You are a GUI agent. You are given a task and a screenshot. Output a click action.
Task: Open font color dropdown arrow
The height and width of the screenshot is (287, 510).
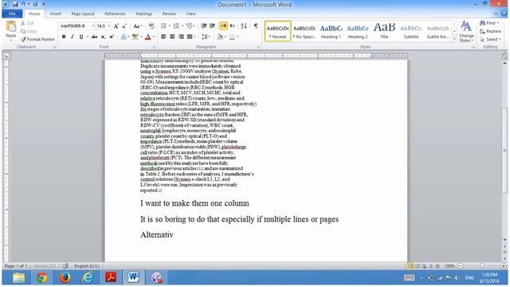(x=154, y=37)
